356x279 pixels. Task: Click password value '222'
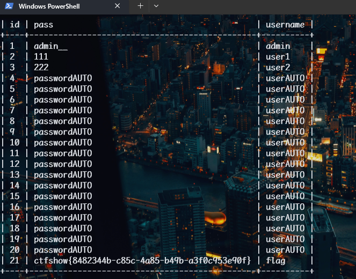(41, 68)
